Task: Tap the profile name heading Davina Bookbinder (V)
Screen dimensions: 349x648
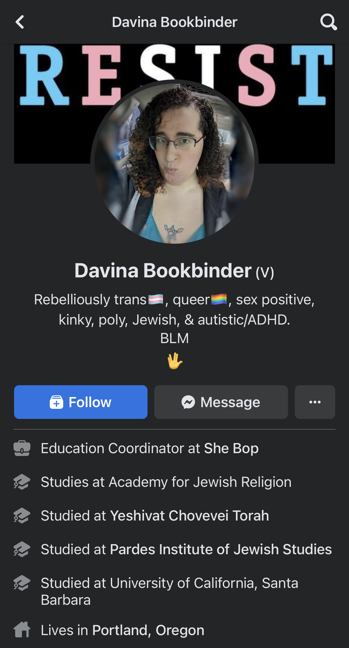Action: pos(174,271)
